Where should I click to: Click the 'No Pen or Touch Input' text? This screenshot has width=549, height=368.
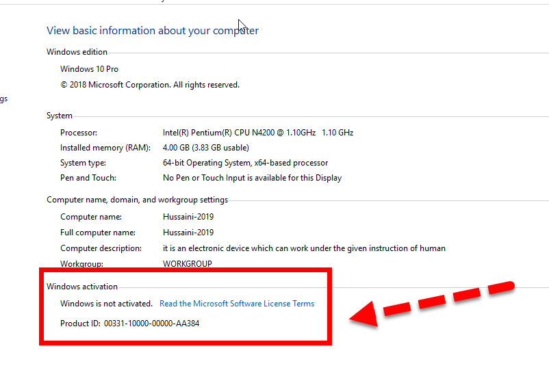tap(252, 178)
